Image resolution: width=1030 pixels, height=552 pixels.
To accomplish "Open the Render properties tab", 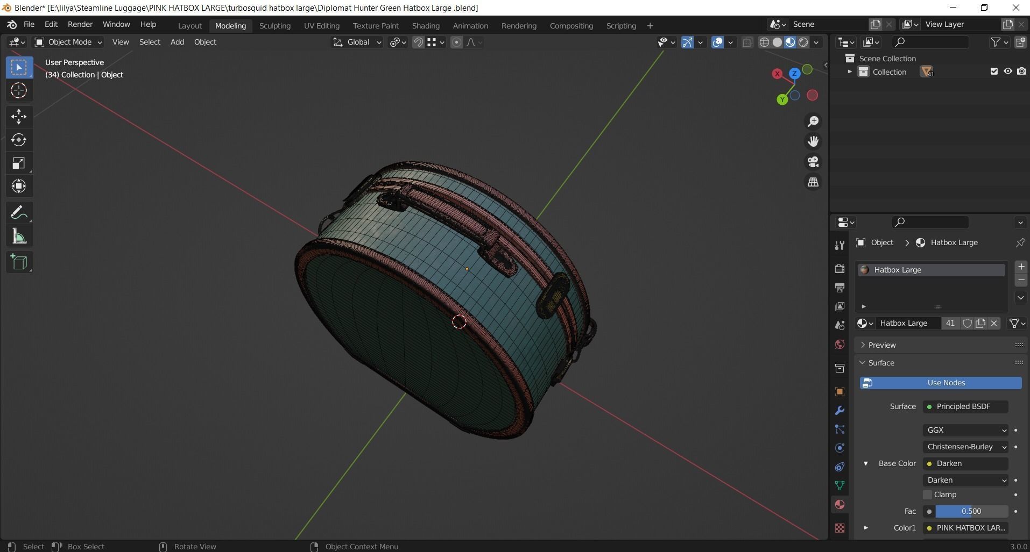I will pos(839,268).
